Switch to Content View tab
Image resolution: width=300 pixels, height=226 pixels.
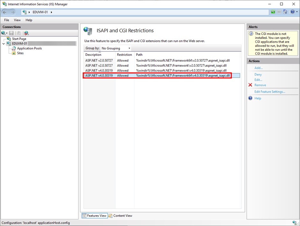pyautogui.click(x=121, y=216)
